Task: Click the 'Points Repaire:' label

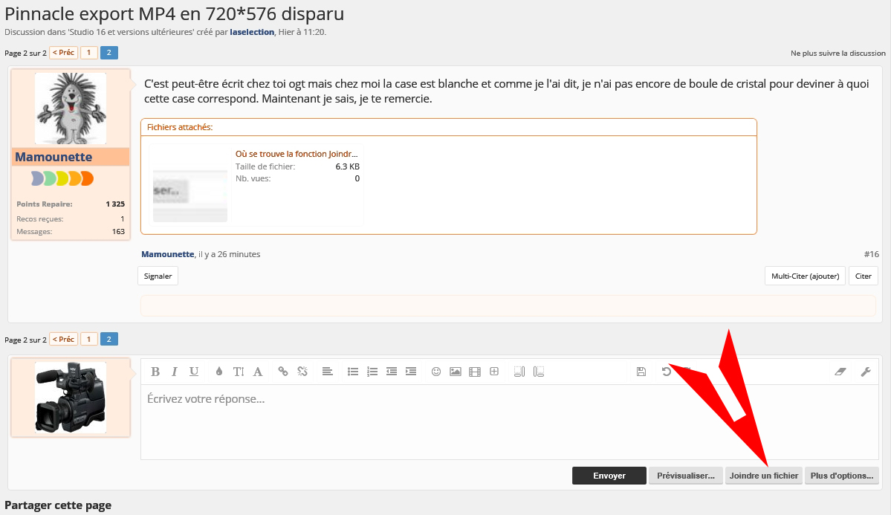Action: (x=45, y=204)
